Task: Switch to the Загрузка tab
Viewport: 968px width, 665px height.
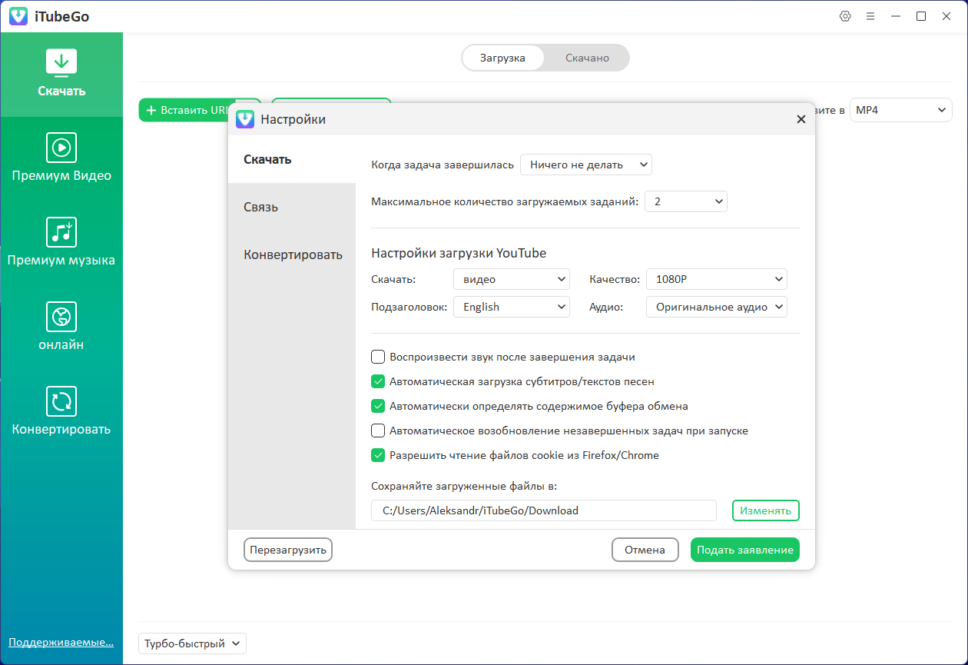Action: click(502, 58)
